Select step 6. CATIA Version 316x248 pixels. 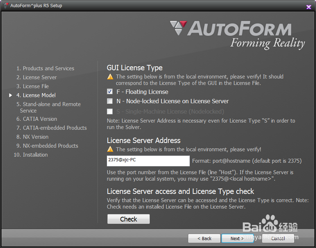37,119
